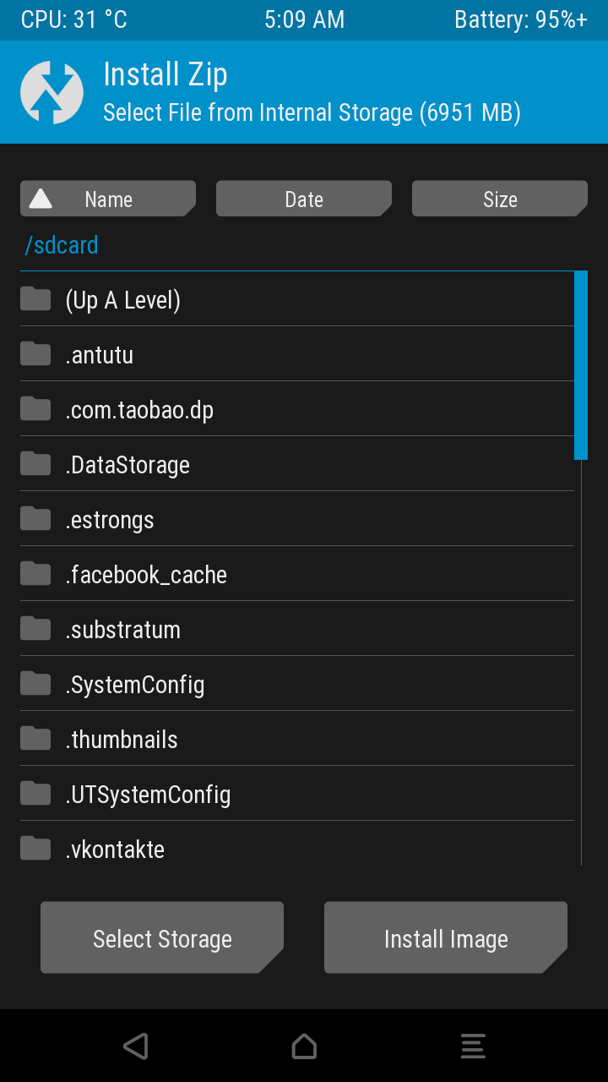Go up via (Up A Level) entry
The height and width of the screenshot is (1082, 608).
pyautogui.click(x=123, y=300)
